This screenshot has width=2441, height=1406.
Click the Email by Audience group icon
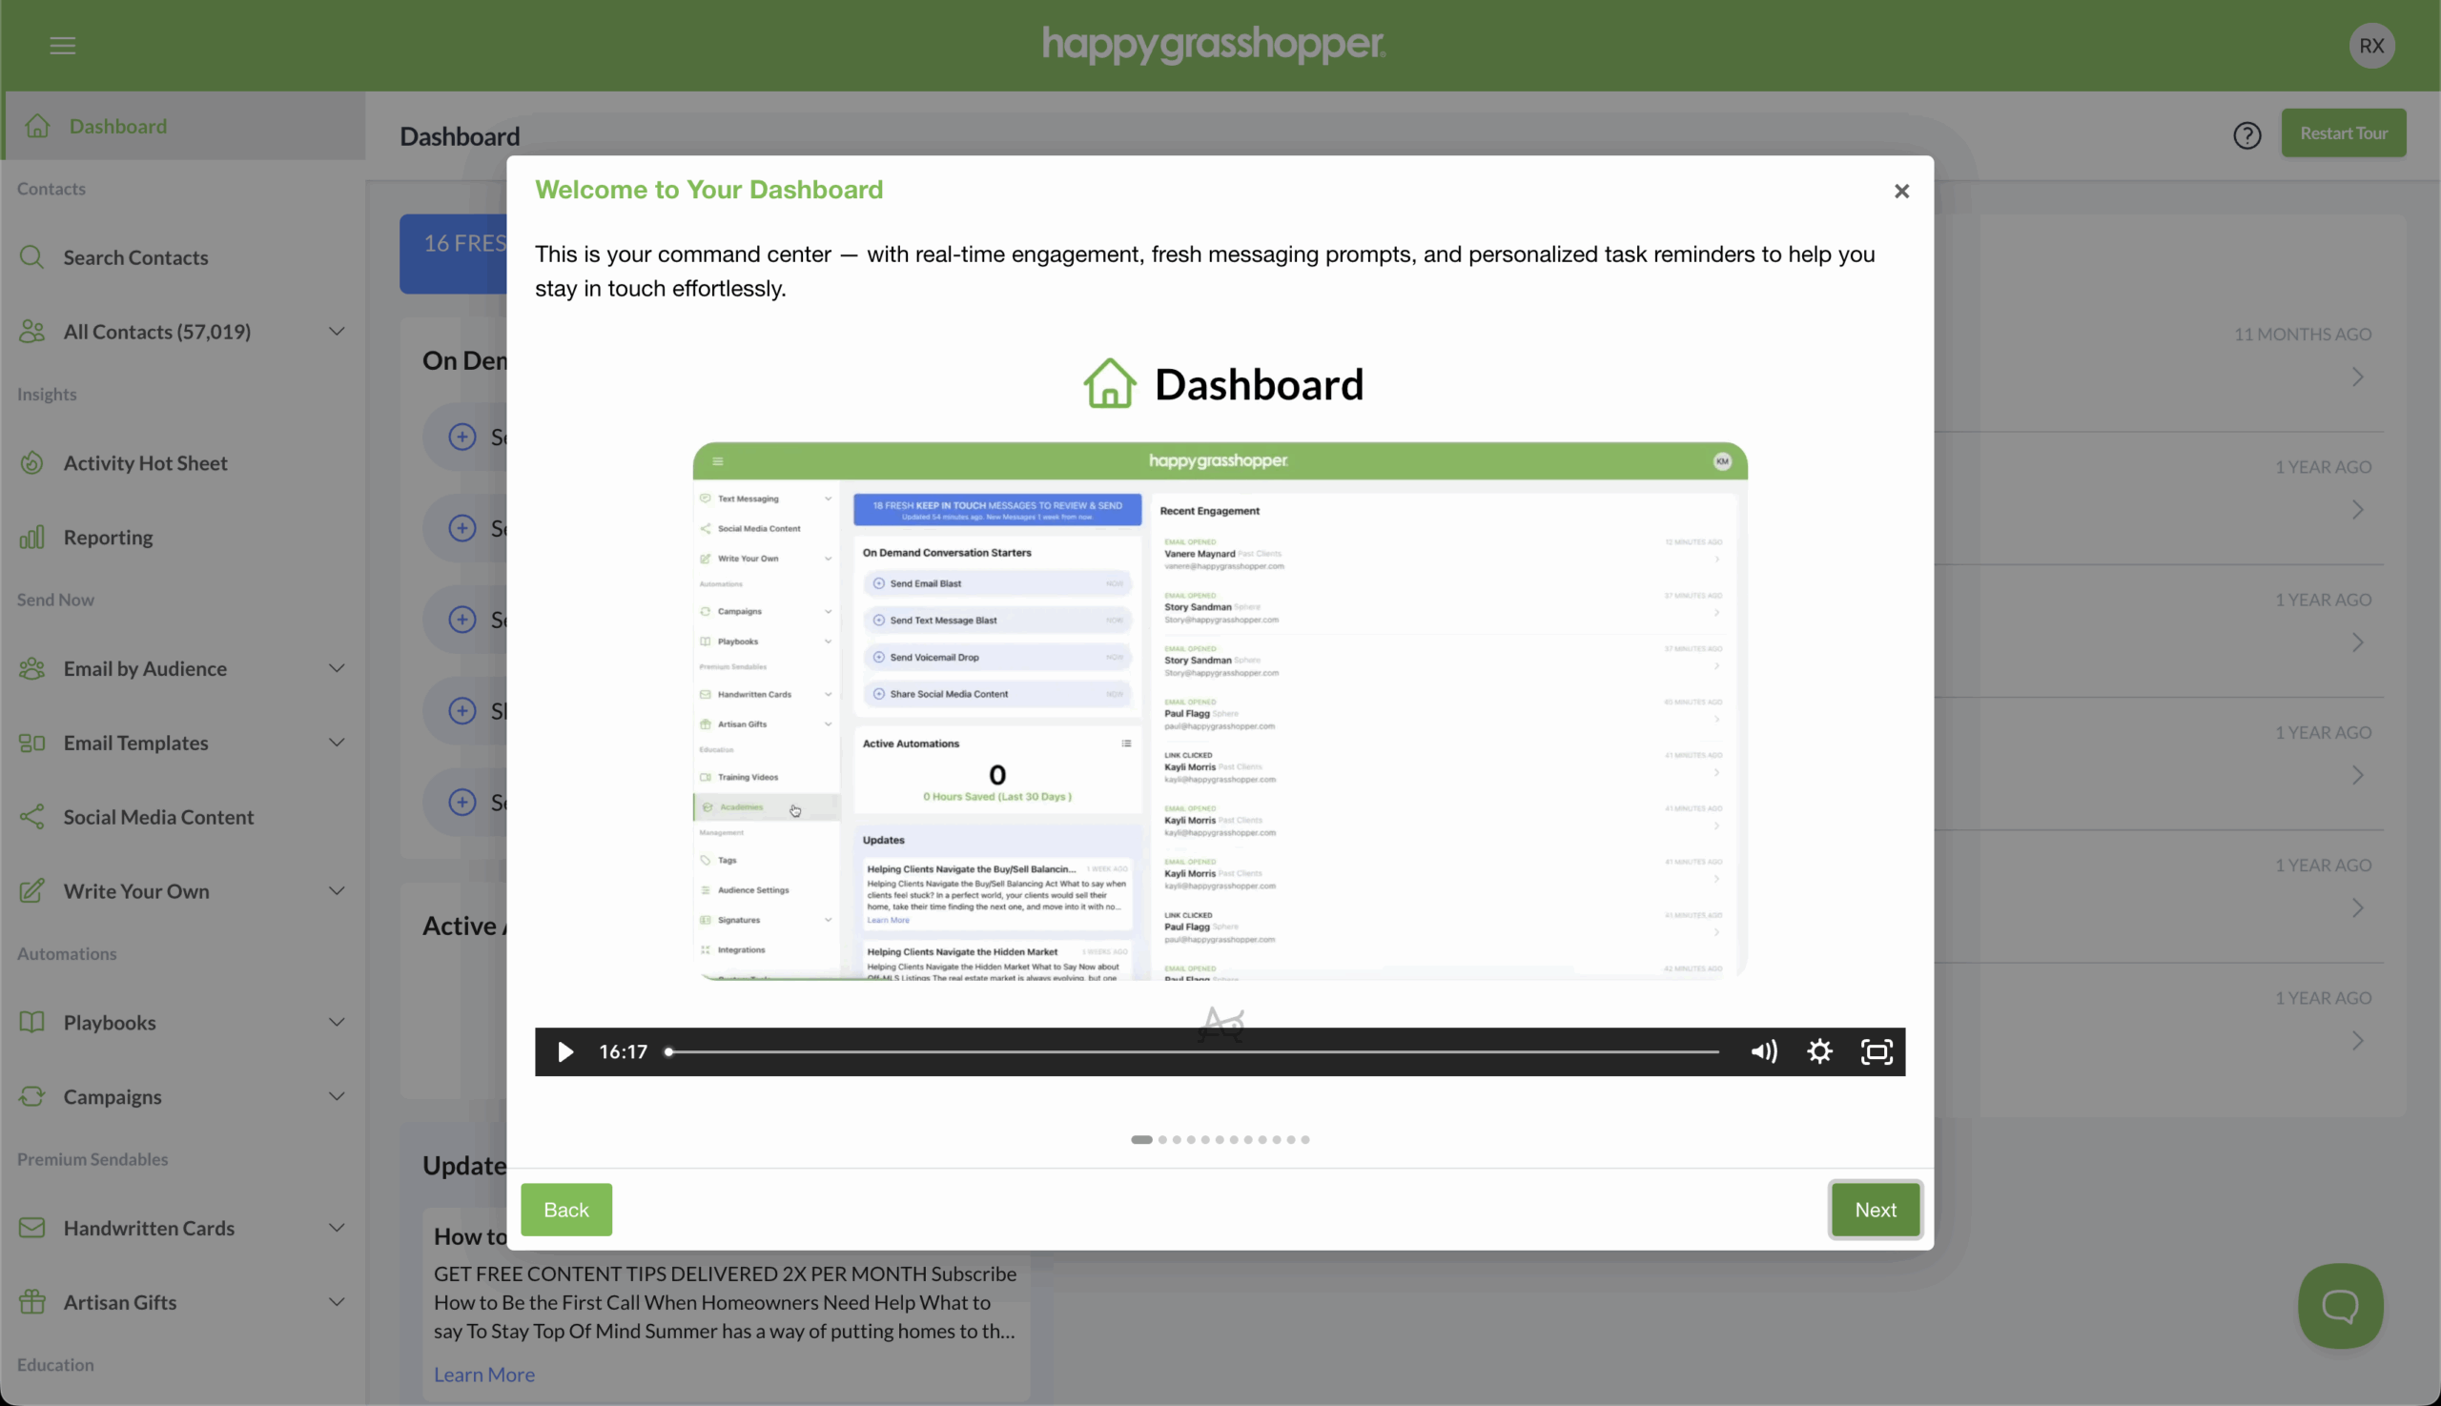click(31, 668)
